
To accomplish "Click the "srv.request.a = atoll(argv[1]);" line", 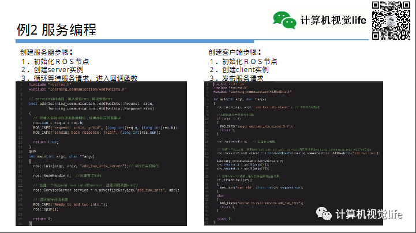I will pos(243,164).
